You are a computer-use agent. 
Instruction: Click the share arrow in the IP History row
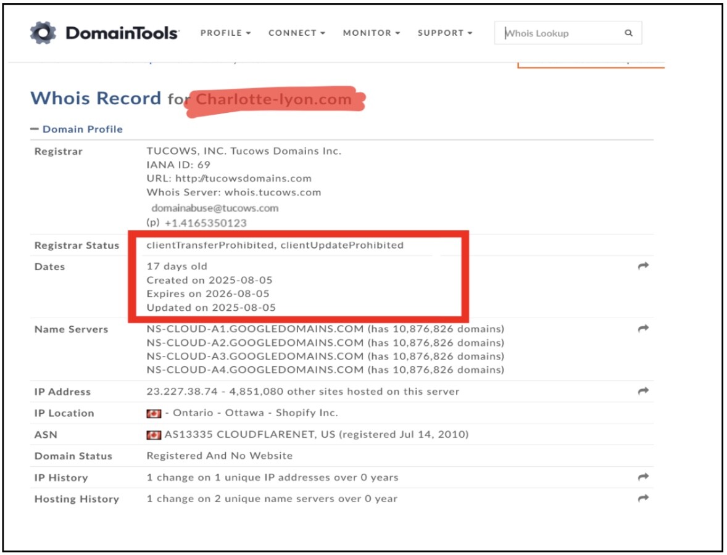[643, 477]
